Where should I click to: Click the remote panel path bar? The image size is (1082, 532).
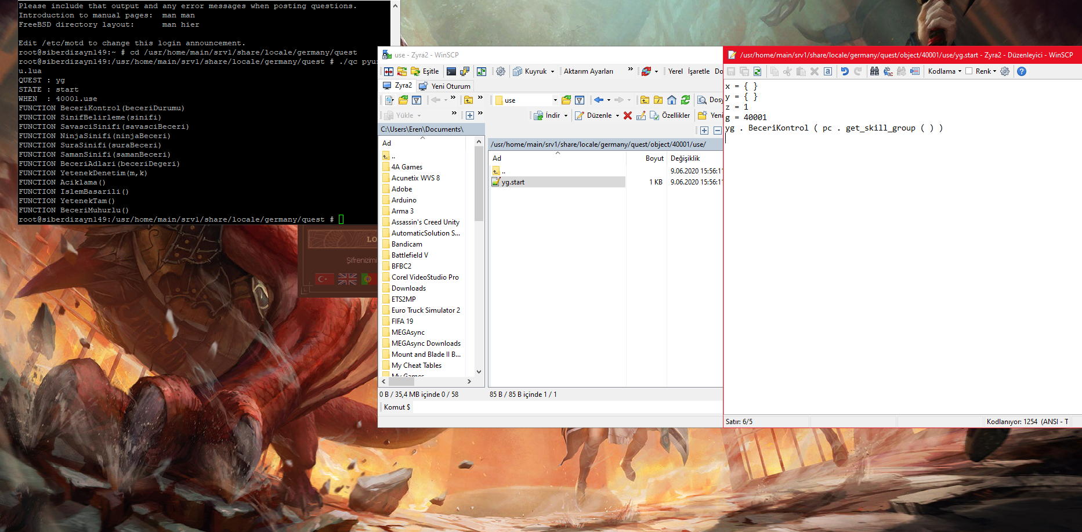(605, 144)
